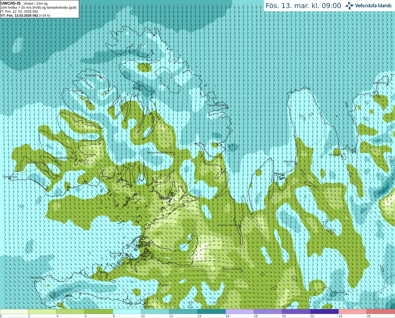Click the Gufuskálar place label
The image size is (395, 318).
tap(36, 278)
